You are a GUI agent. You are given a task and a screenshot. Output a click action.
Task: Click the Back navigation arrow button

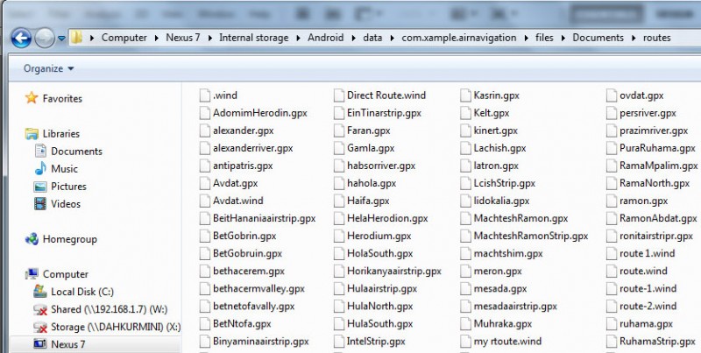click(x=21, y=38)
